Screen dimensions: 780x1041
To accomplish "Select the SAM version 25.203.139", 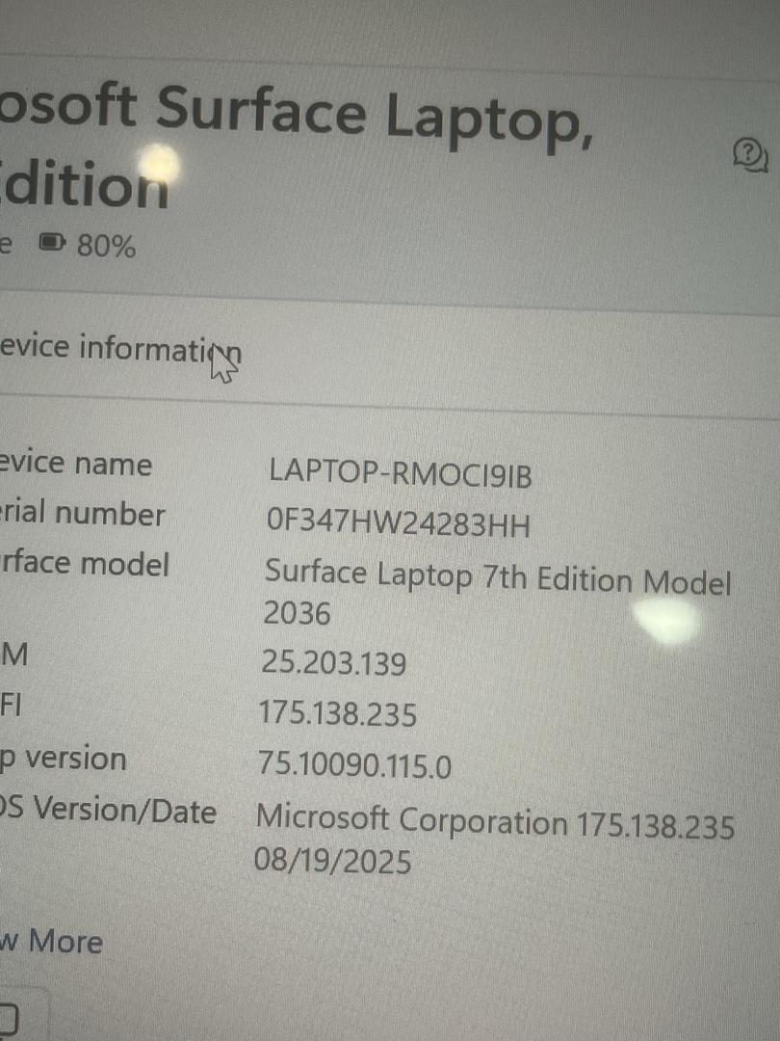I will pyautogui.click(x=333, y=662).
